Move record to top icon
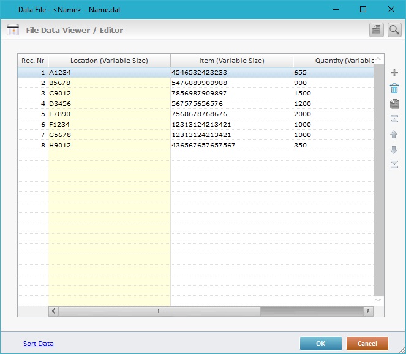This screenshot has height=354, width=406. click(394, 119)
